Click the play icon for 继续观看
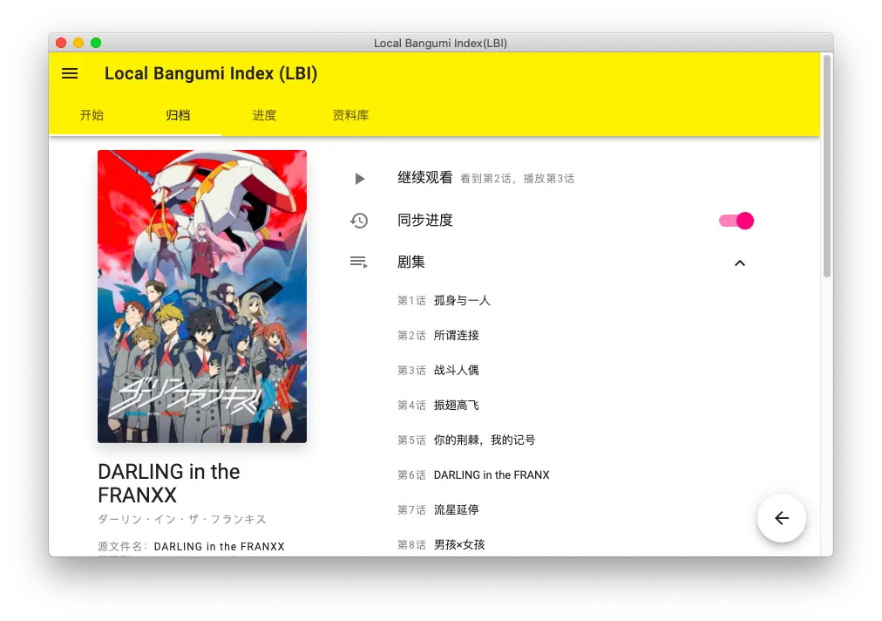 click(360, 179)
